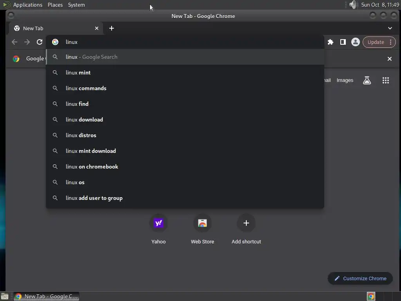The width and height of the screenshot is (401, 301).
Task: Open the Applications menu
Action: (x=28, y=5)
